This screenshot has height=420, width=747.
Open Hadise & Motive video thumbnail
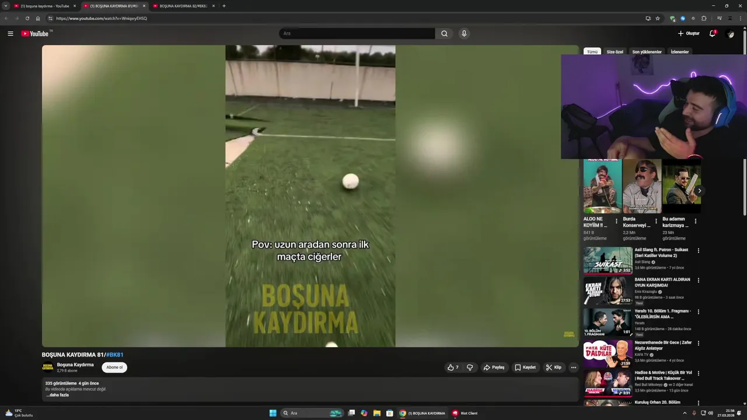click(x=608, y=383)
